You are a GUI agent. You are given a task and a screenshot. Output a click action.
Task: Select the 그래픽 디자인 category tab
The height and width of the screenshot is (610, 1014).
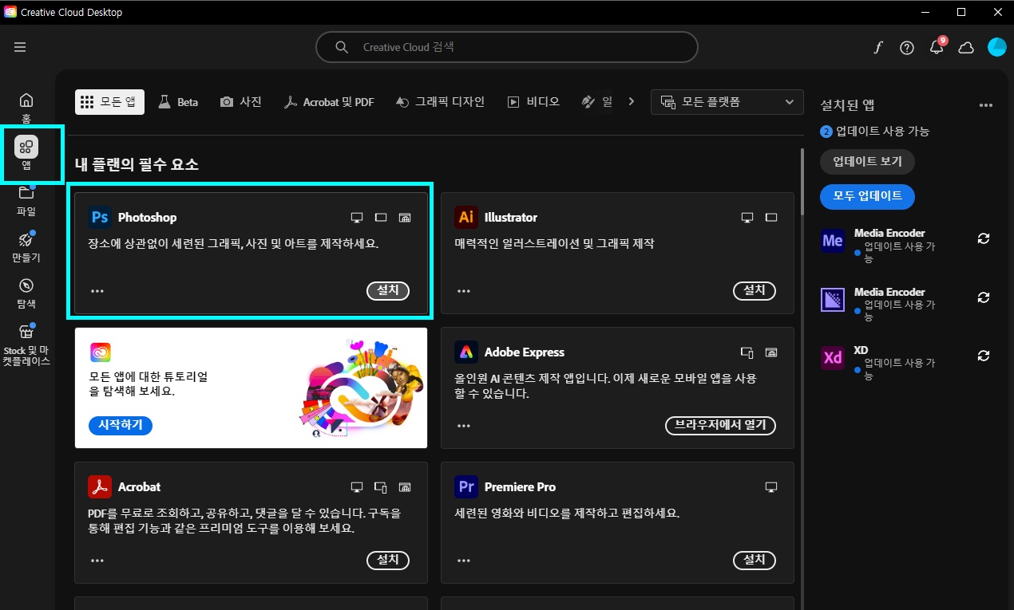tap(440, 101)
